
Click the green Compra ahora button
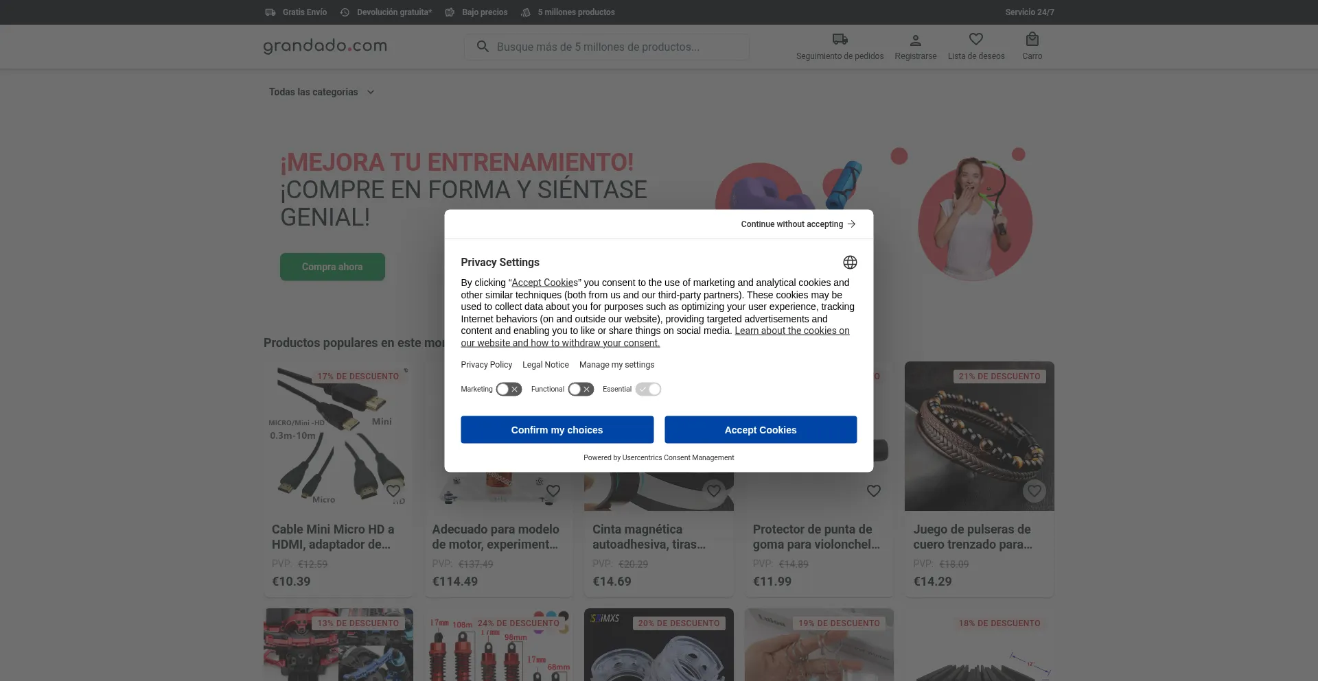click(332, 267)
